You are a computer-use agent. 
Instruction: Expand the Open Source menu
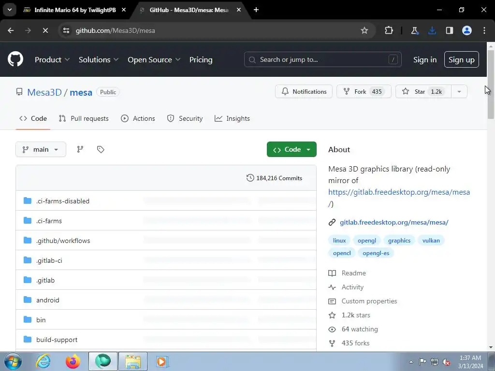point(154,59)
